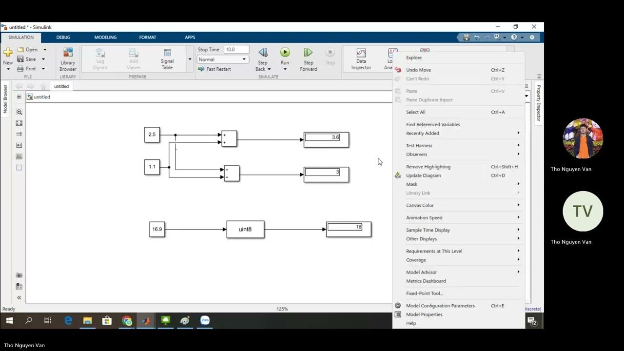Click the screenshot camera palette icon
This screenshot has width=624, height=351.
[19, 275]
